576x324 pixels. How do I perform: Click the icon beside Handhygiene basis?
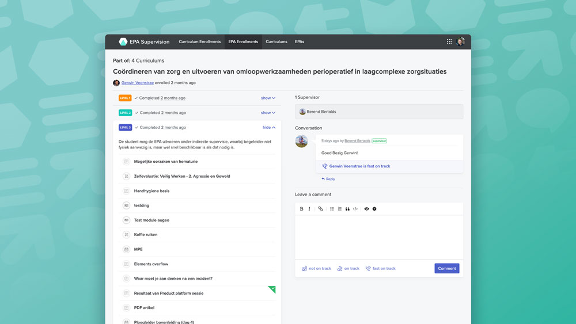pyautogui.click(x=126, y=191)
